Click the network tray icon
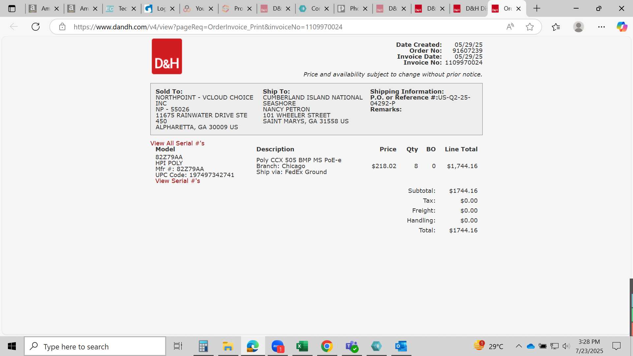Viewport: 633px width, 356px height. click(x=555, y=346)
